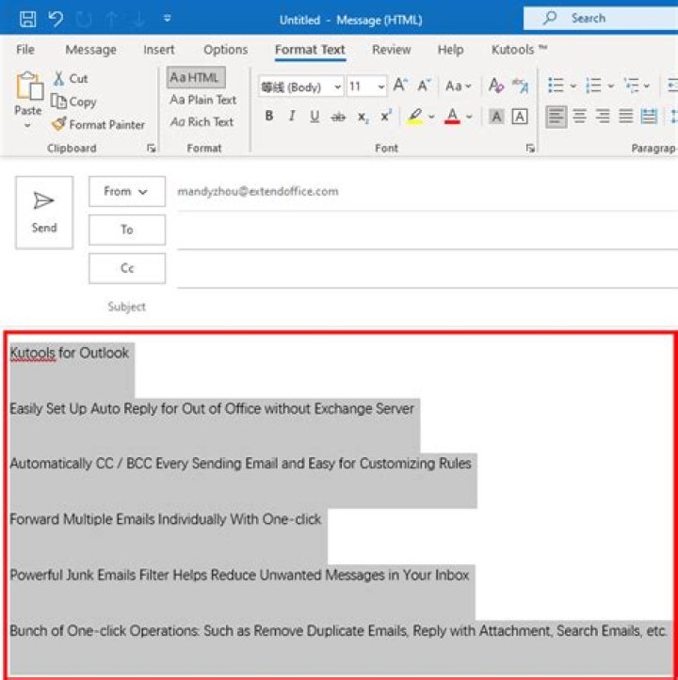Open the font name dropdown

tap(337, 87)
